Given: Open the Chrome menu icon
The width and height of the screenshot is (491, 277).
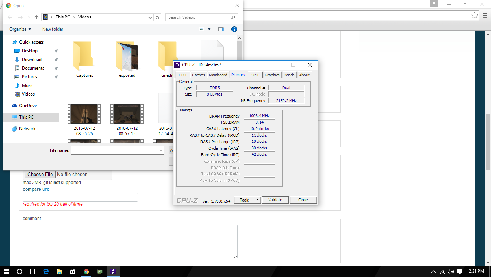Looking at the screenshot, I should pos(485,16).
